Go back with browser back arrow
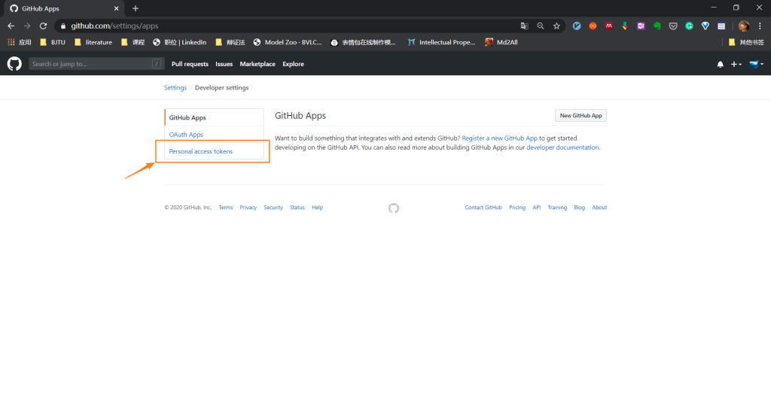The height and width of the screenshot is (413, 771). 11,26
